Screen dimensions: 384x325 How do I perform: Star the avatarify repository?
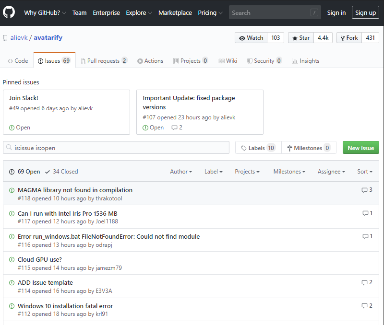pyautogui.click(x=300, y=38)
